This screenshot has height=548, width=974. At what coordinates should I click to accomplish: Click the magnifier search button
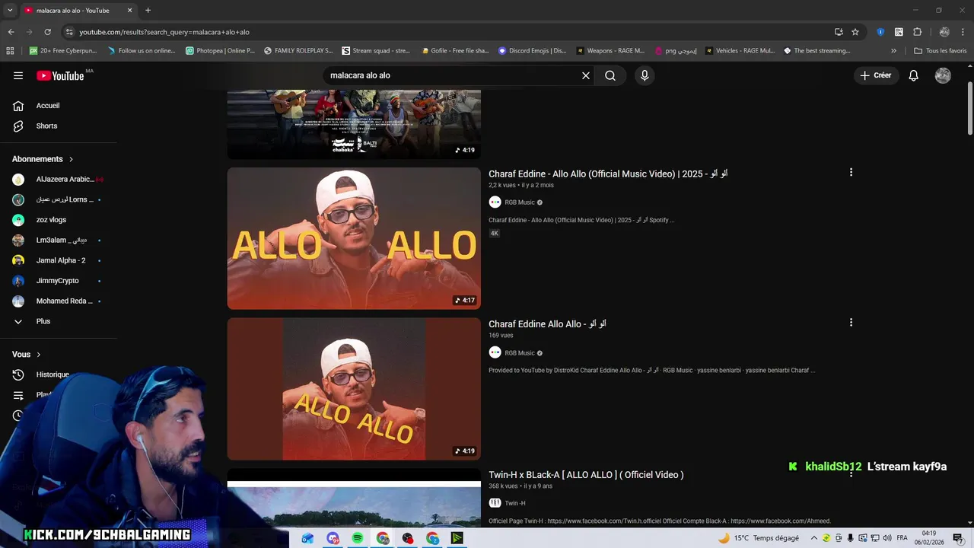610,75
